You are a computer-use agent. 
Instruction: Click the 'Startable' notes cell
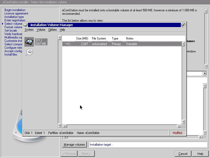point(132,44)
